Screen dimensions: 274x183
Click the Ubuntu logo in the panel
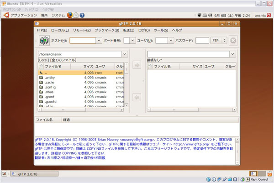pyautogui.click(x=7, y=15)
